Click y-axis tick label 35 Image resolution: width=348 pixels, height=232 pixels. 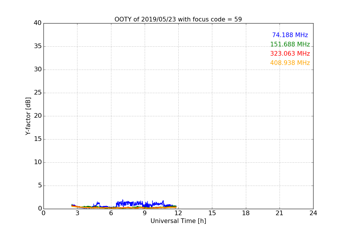pos(38,46)
